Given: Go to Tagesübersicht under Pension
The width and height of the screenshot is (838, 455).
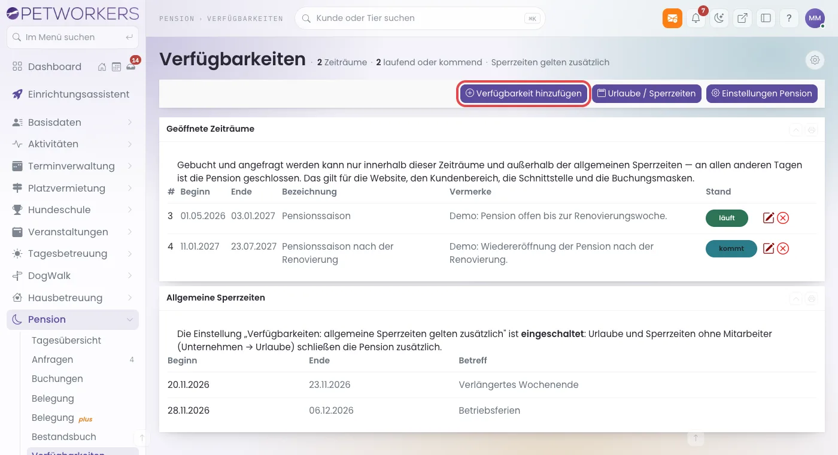Looking at the screenshot, I should (66, 340).
